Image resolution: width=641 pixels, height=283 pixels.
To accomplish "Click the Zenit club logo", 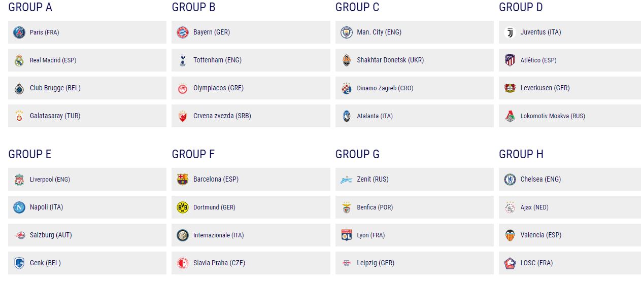I will point(346,180).
